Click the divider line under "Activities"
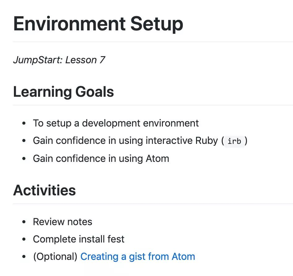The width and height of the screenshot is (293, 276). pyautogui.click(x=153, y=203)
